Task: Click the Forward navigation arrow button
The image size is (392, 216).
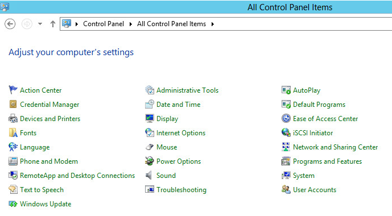Action: tap(27, 24)
